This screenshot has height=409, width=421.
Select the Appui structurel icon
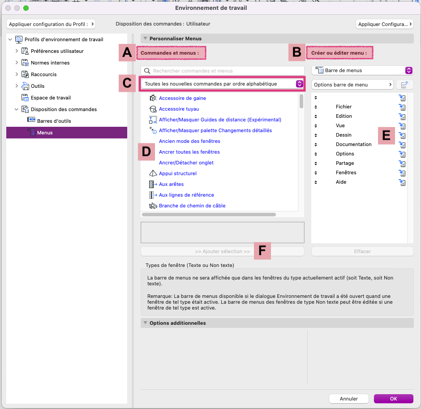[153, 173]
